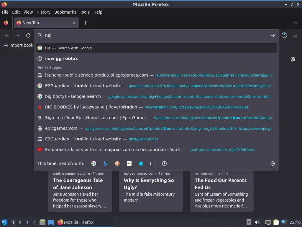Open the View menu
The width and height of the screenshot is (302, 227).
(28, 12)
